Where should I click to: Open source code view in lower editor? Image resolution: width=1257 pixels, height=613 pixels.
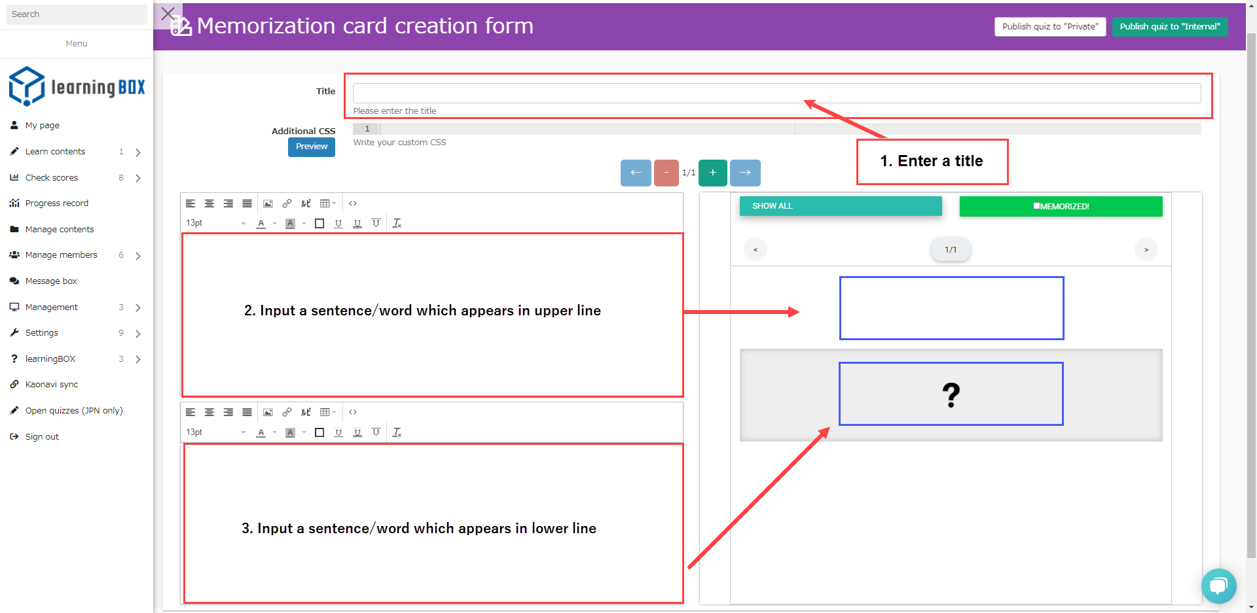pyautogui.click(x=353, y=412)
